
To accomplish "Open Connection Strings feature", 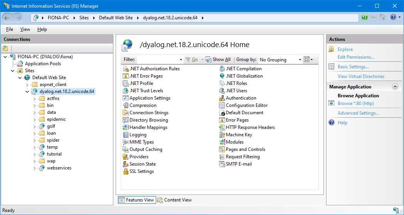I will (146, 113).
